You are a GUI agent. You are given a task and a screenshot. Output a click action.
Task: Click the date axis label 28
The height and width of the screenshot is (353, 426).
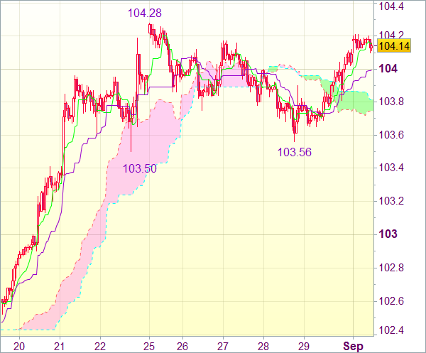point(263,347)
